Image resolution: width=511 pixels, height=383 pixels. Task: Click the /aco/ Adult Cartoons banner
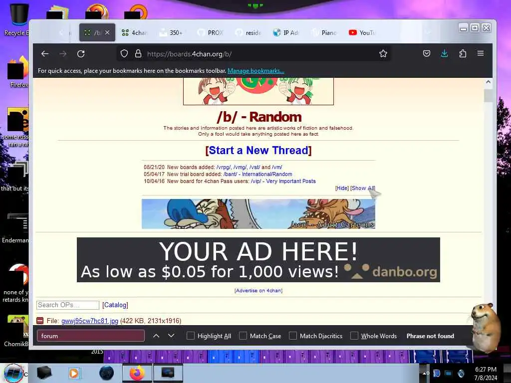click(258, 213)
